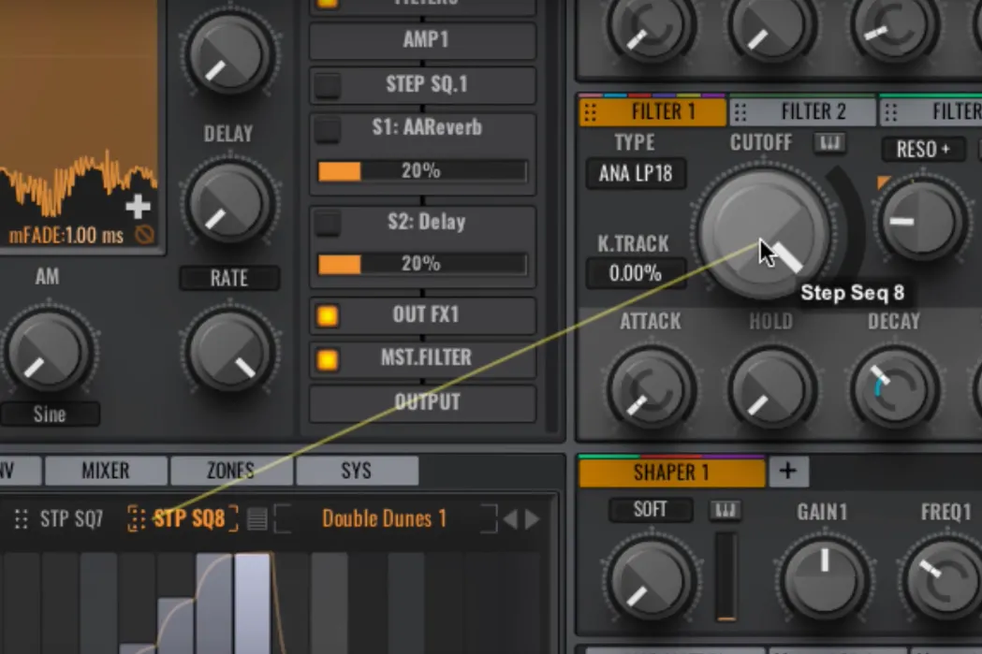Click the plus icon in the waveform display
Image resolution: width=982 pixels, height=654 pixels.
(138, 206)
